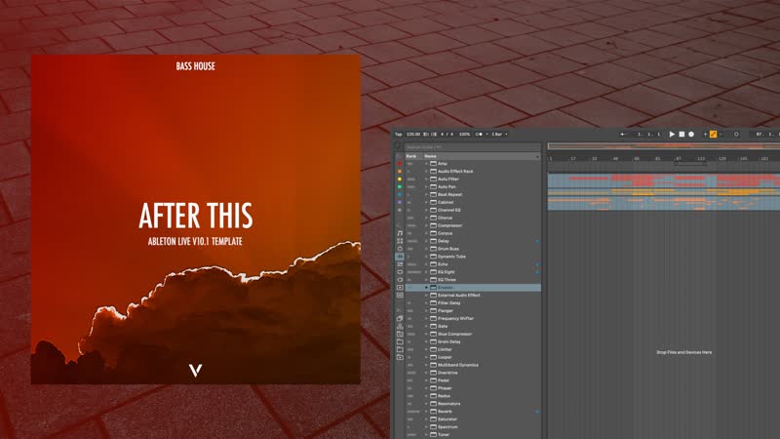Select the purple collection tag
Screen dimensions: 780x439
[x=400, y=202]
